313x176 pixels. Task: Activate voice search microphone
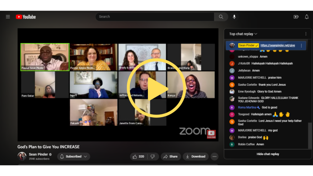click(x=234, y=17)
